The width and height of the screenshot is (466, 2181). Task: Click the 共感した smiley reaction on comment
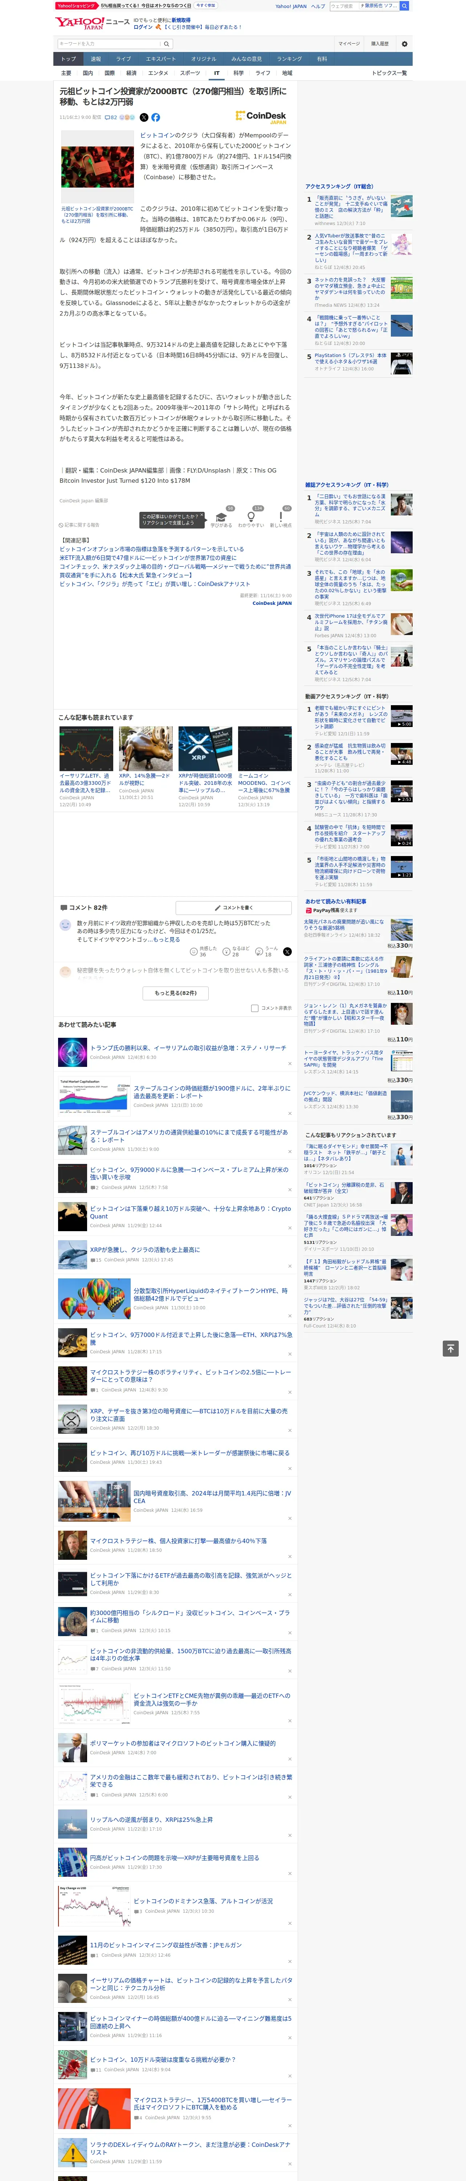click(194, 951)
